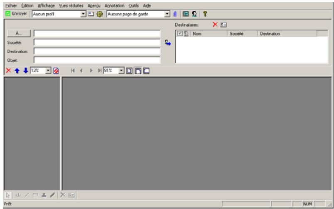Toggle the pressed fit width view icon

138,71
